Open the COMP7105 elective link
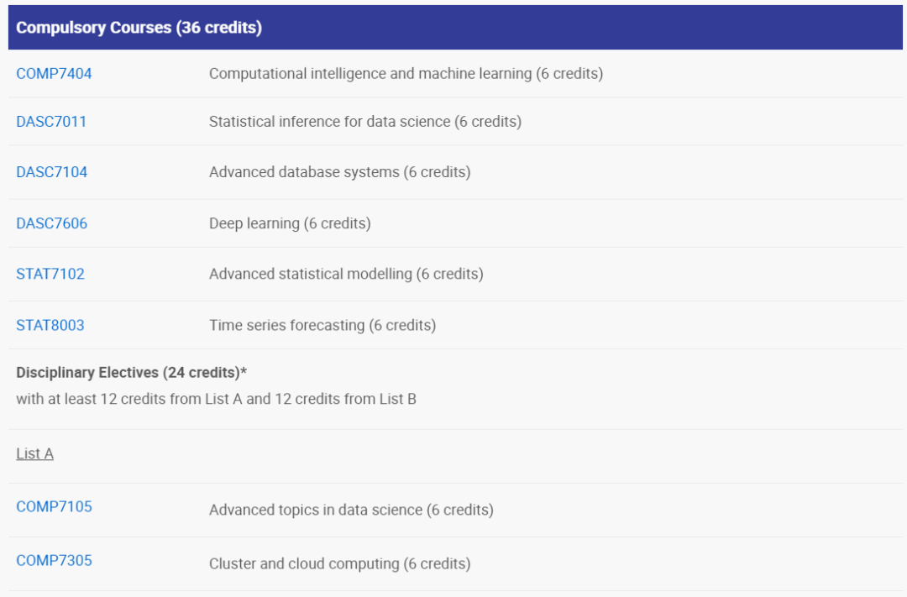This screenshot has height=597, width=907. (x=54, y=506)
